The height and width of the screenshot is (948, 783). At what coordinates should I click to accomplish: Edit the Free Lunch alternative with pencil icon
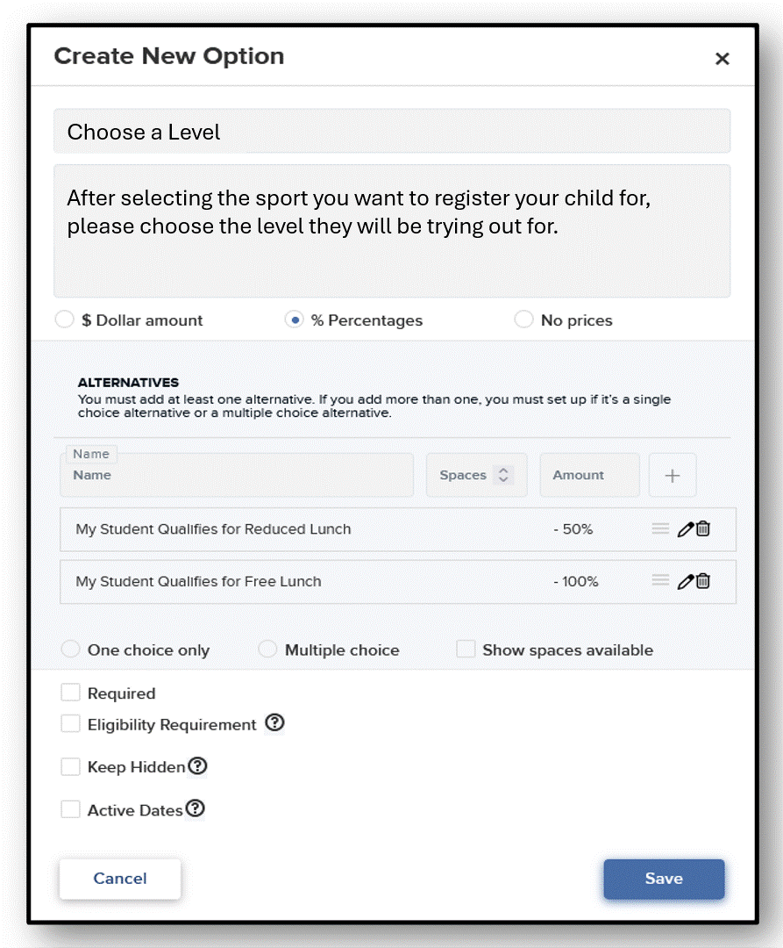click(685, 582)
